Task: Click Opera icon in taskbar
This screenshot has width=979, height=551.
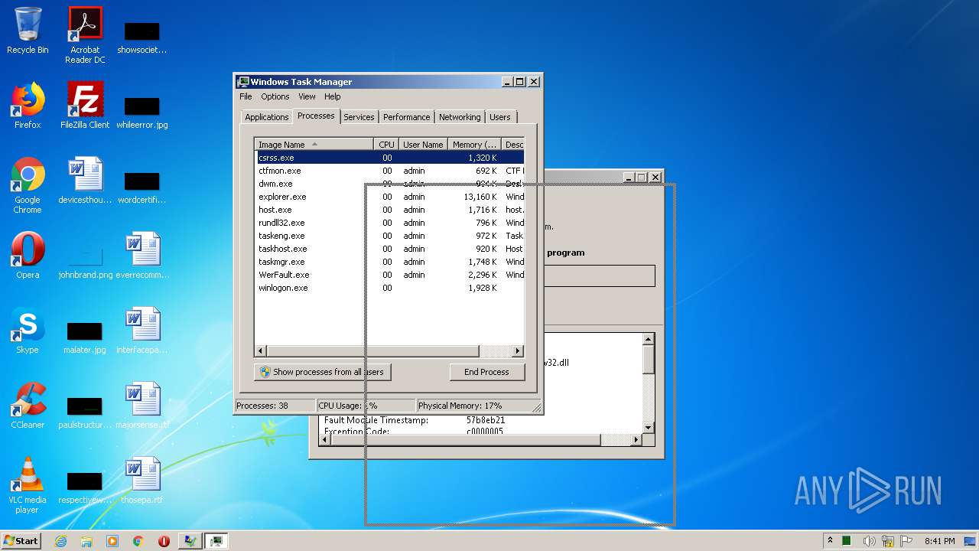Action: pos(164,541)
